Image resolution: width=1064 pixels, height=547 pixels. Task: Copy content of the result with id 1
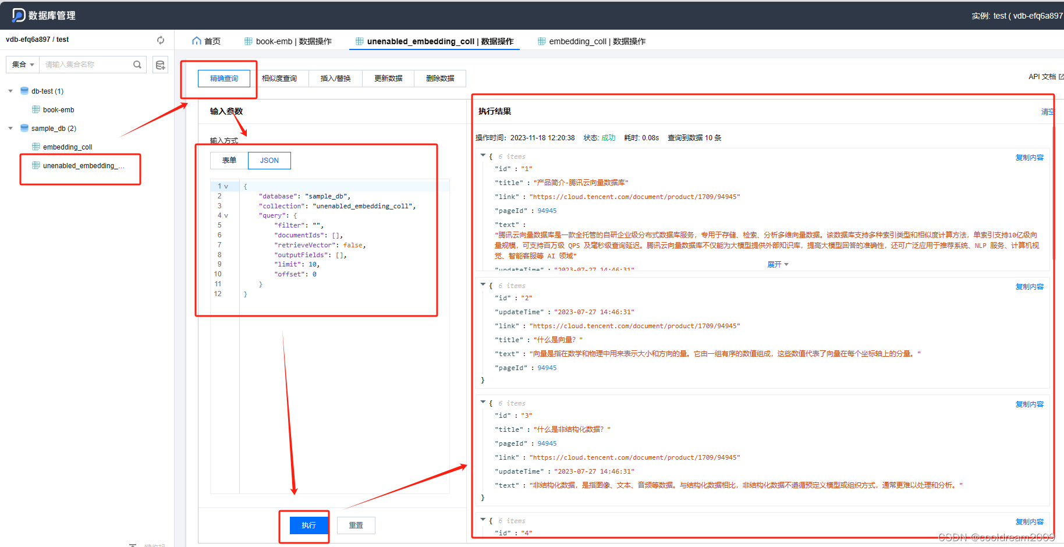click(x=1030, y=158)
